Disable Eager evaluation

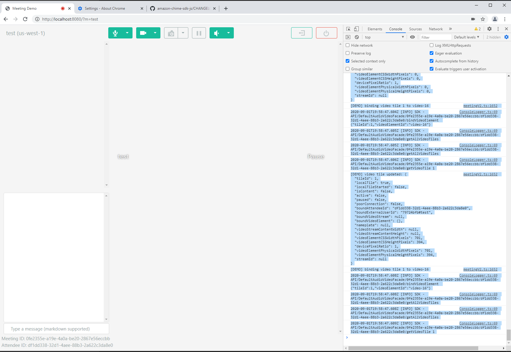(432, 53)
